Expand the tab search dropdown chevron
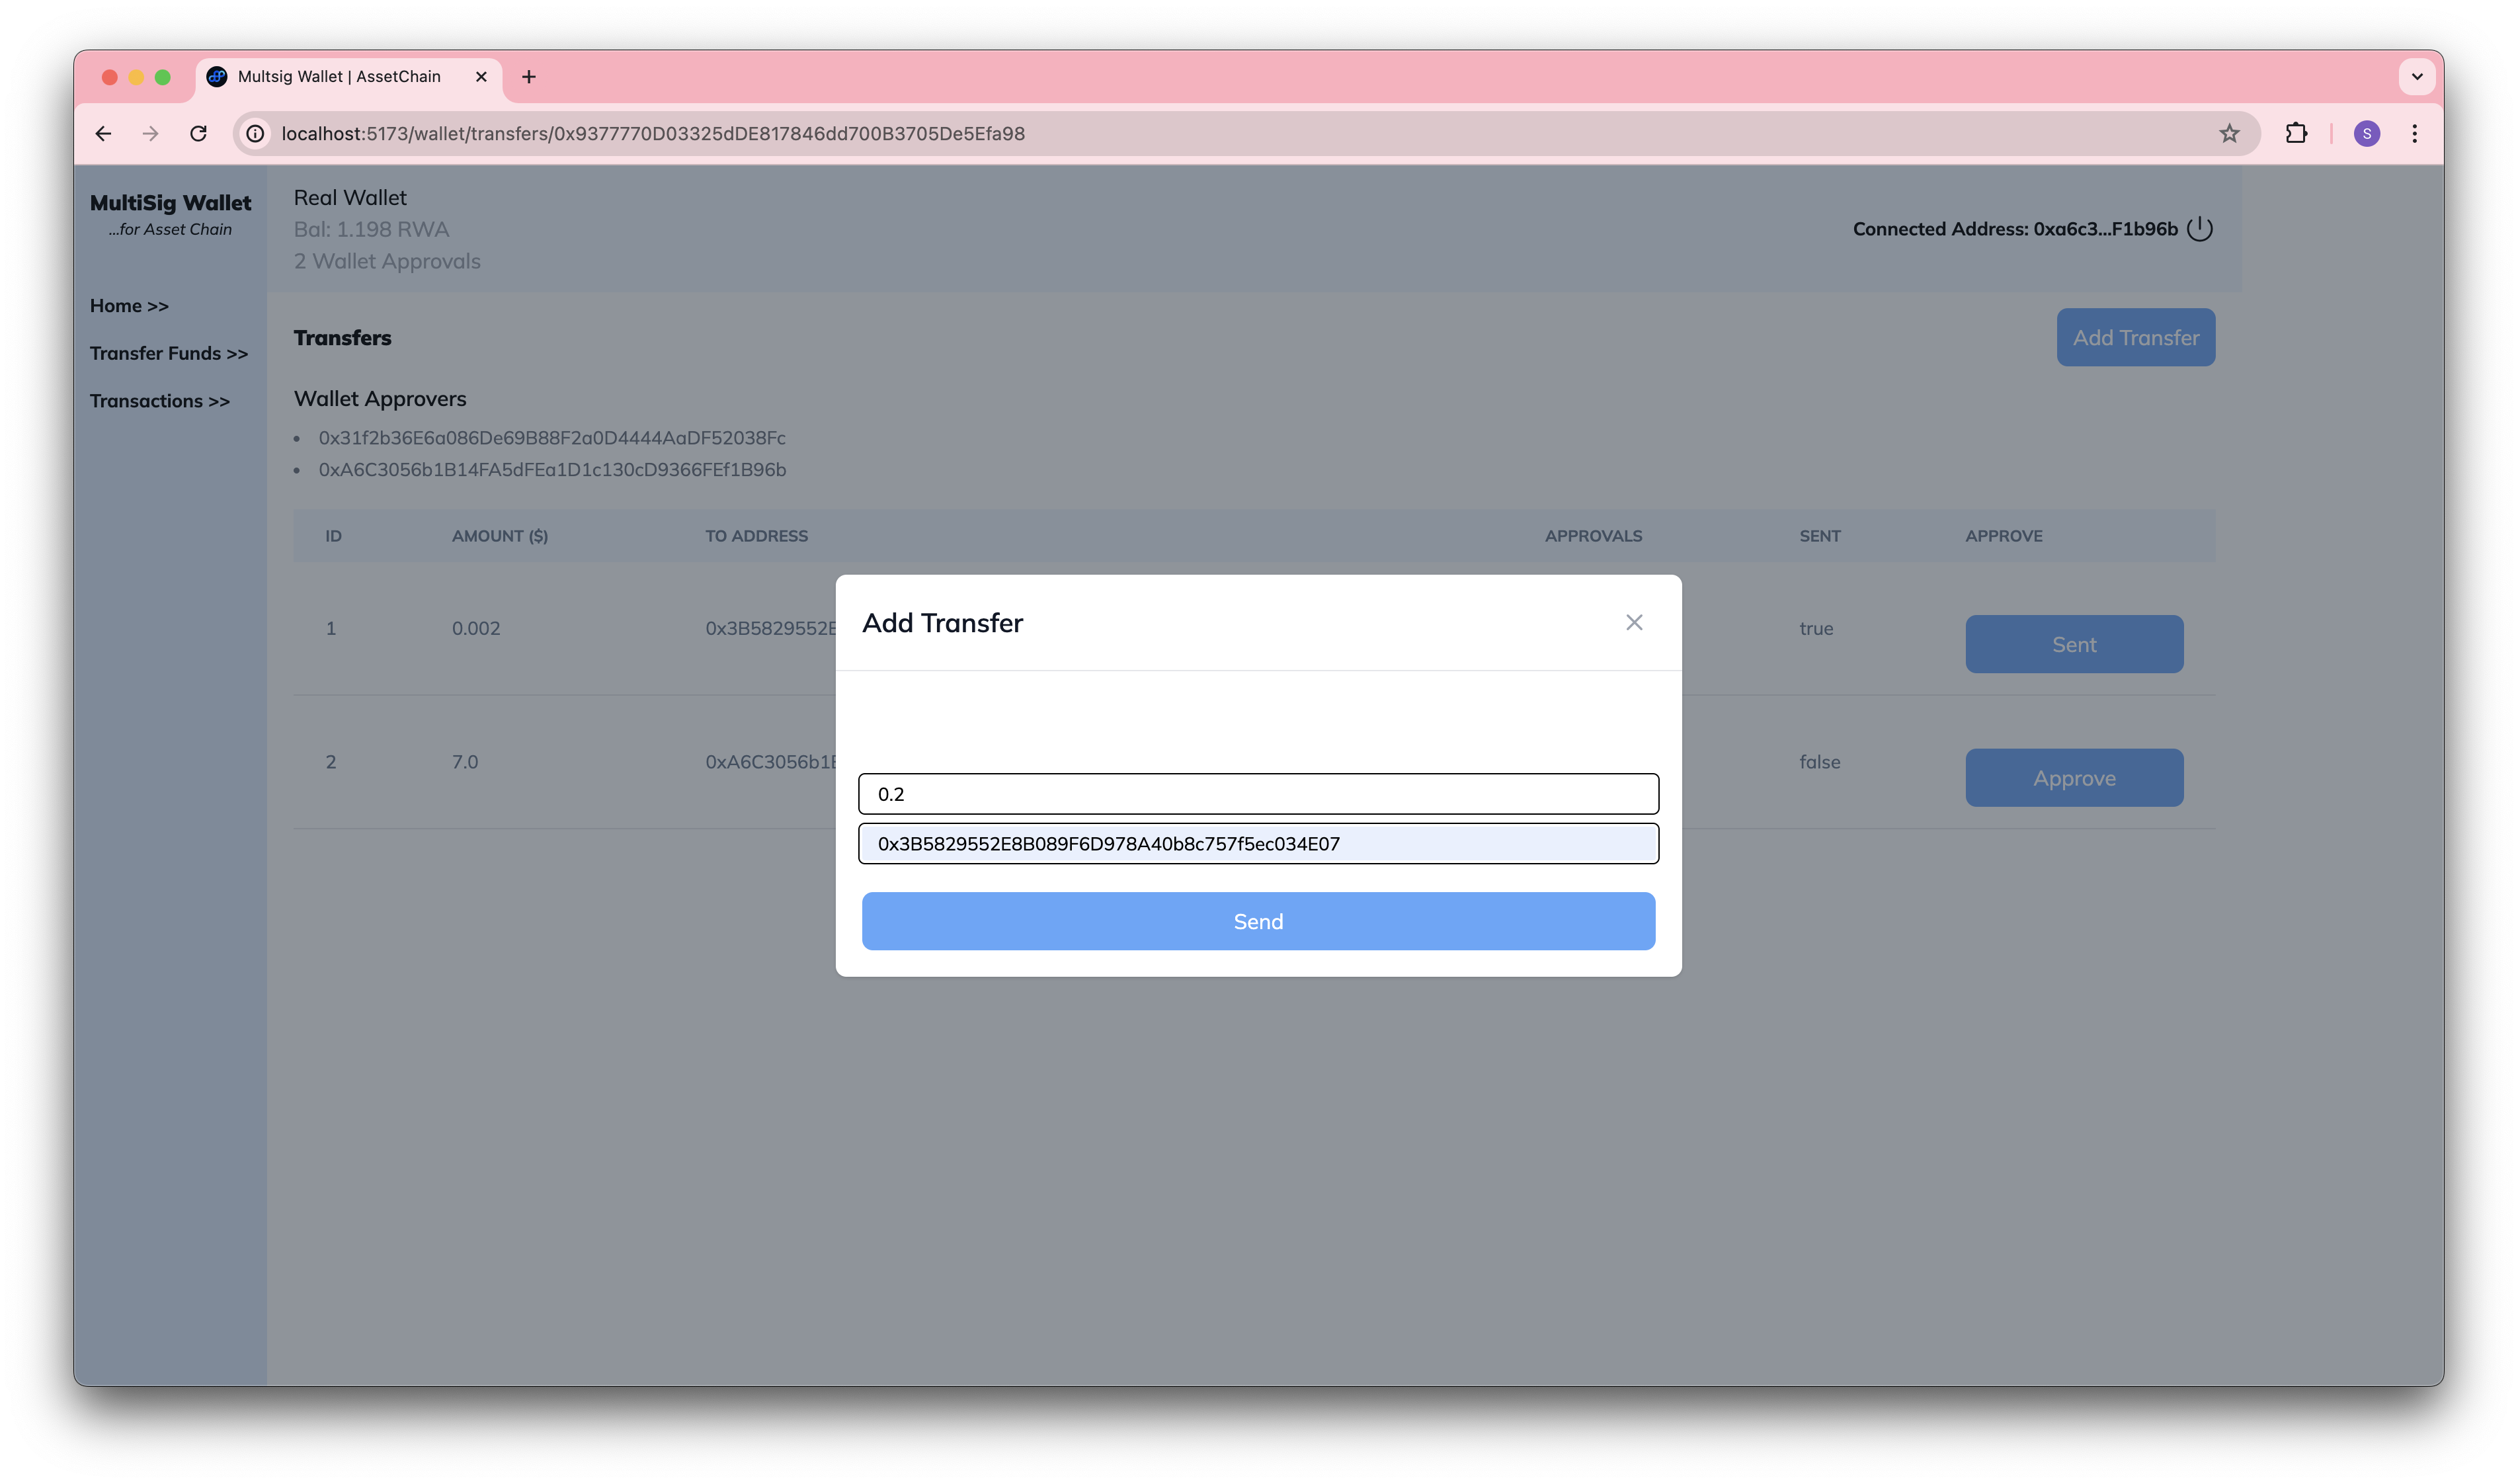2518x1484 pixels. pyautogui.click(x=2416, y=77)
